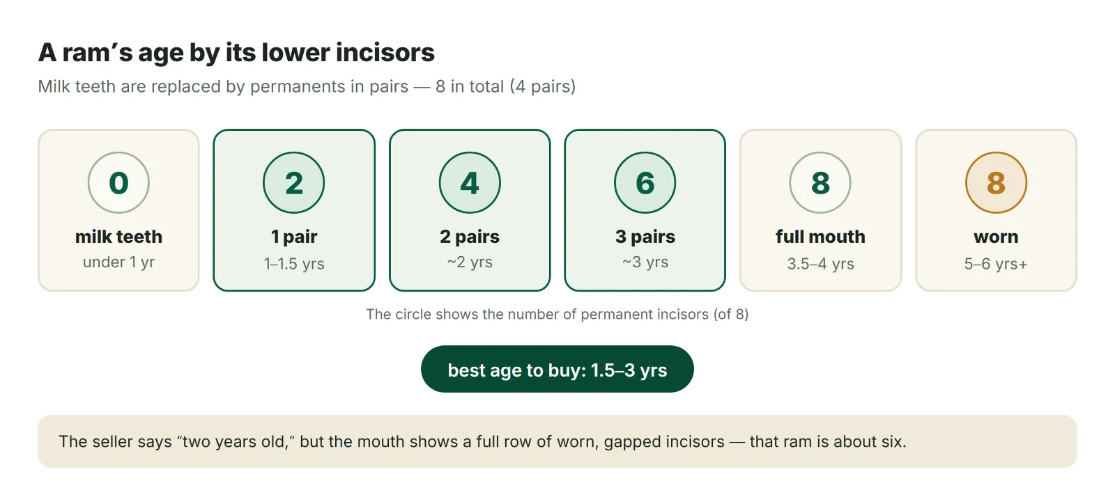
Task: Click the subtitle about milk teeth replaced in pairs
Action: [307, 86]
